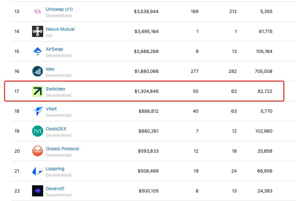
Task: Click rank number 22
Action: pos(17,191)
